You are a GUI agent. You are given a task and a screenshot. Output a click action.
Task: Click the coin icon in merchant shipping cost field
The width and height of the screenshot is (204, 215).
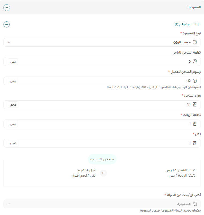tap(195, 61)
